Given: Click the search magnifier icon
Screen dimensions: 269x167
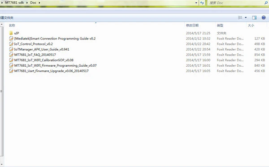Looking at the screenshot, I should [266, 3].
